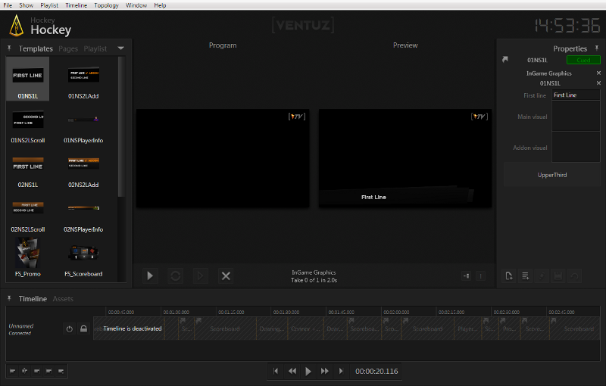Viewport: 606px width, 386px height.
Task: Toggle the timeline power button
Action: [x=69, y=328]
